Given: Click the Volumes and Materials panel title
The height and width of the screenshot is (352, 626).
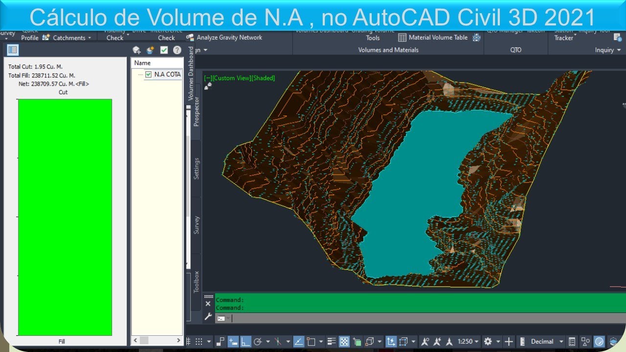Looking at the screenshot, I should [x=388, y=50].
